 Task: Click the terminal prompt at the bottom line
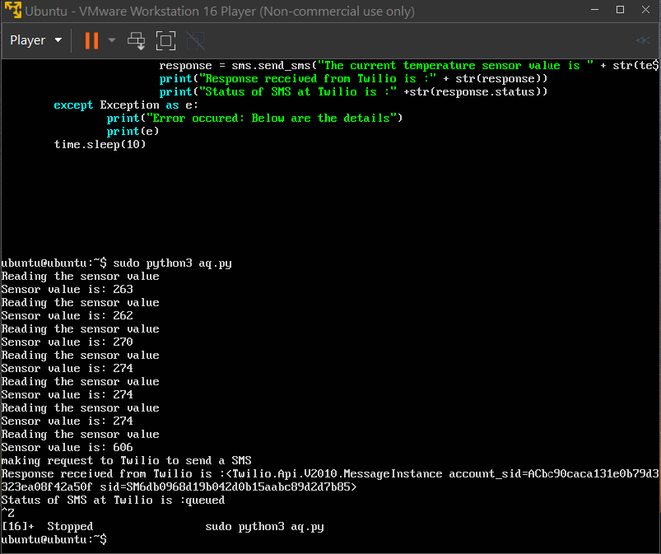pos(54,539)
